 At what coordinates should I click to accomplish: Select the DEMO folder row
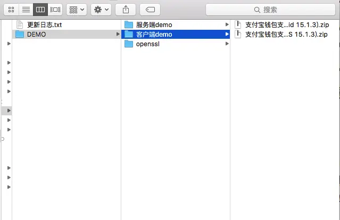pyautogui.click(x=67, y=34)
